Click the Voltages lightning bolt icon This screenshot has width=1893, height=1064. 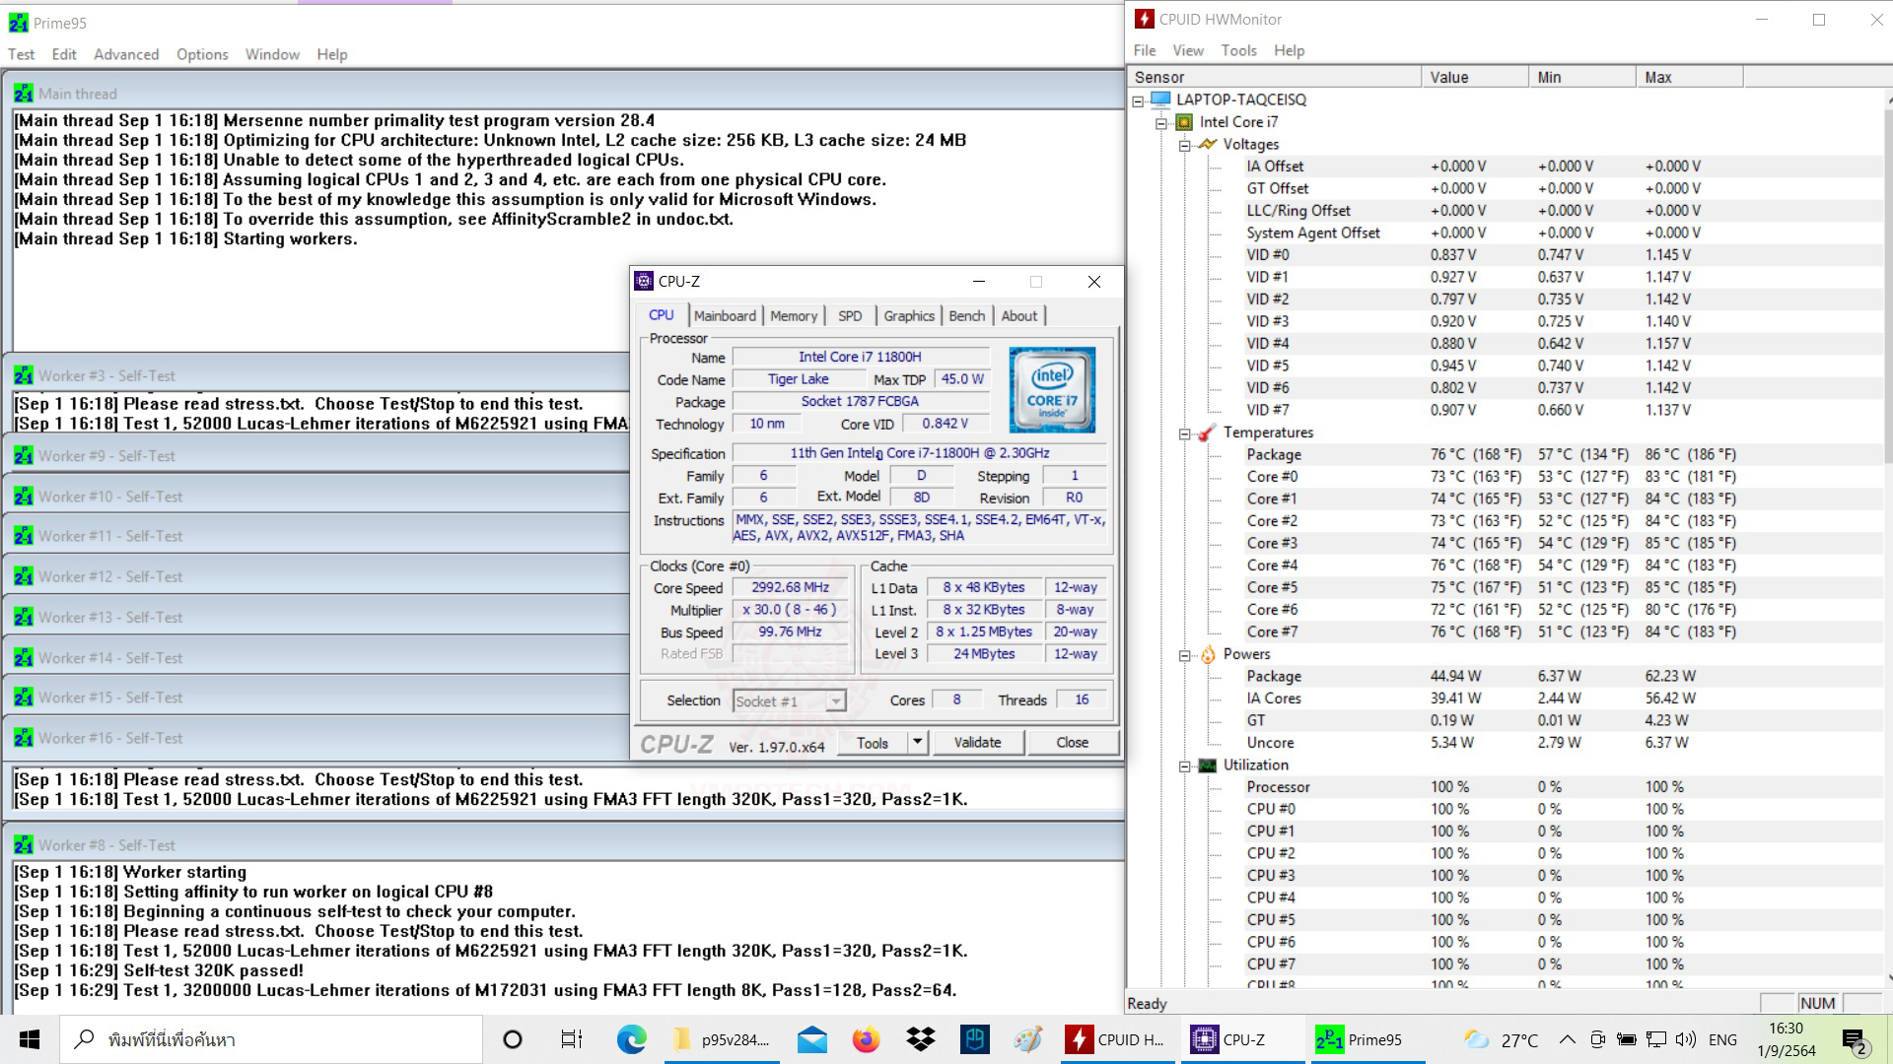click(1209, 144)
